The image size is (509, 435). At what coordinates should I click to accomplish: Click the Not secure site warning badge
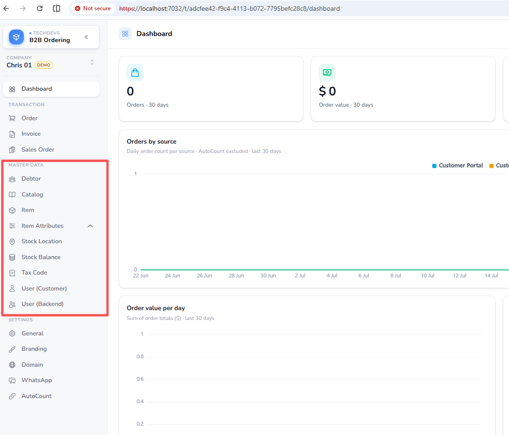93,8
